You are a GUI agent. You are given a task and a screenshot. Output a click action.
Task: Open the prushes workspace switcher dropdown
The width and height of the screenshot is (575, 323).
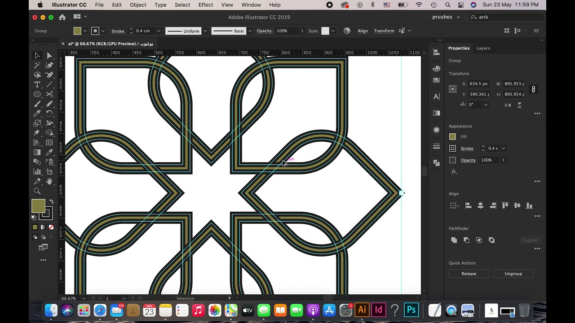click(x=446, y=17)
